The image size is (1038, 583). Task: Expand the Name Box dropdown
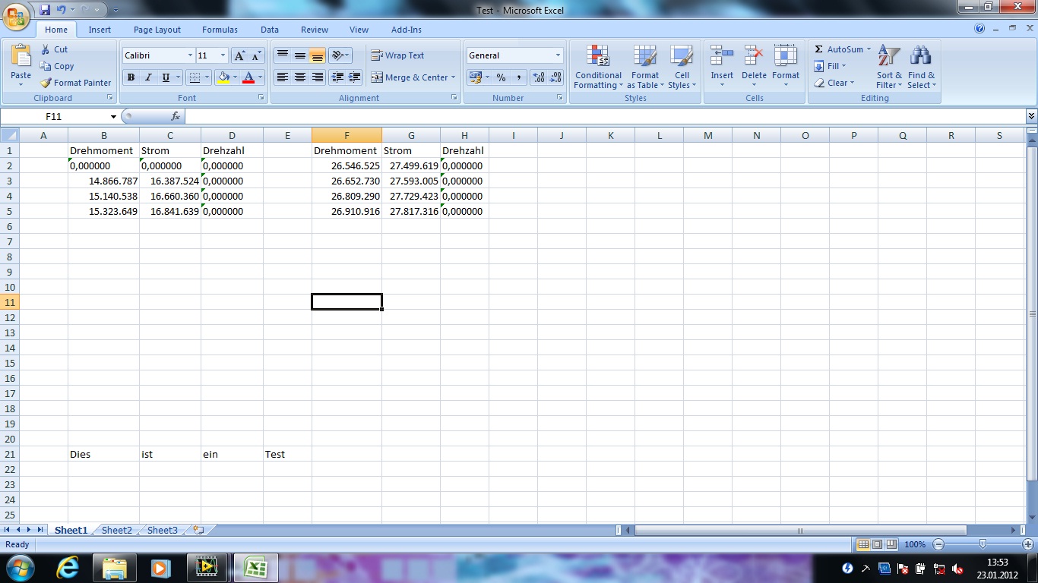[x=113, y=116]
